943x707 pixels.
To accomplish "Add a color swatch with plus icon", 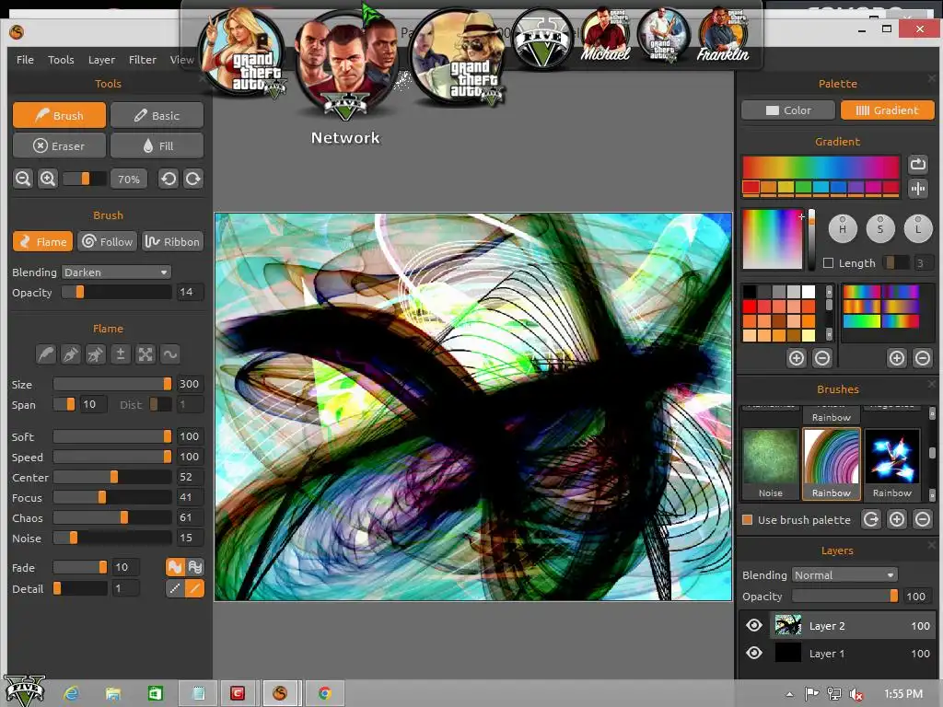I will pos(797,359).
